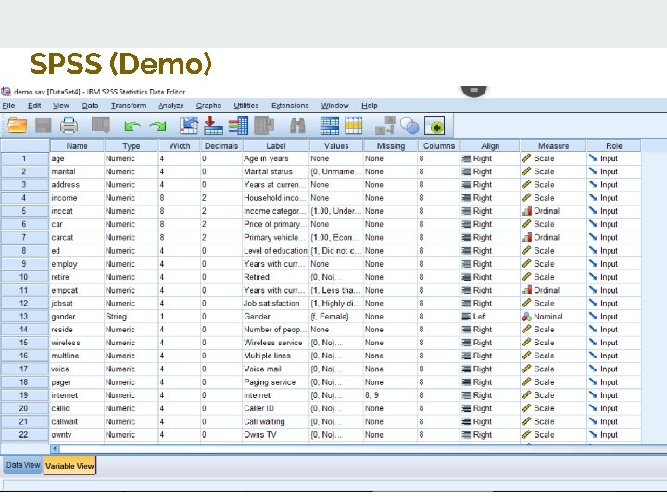
Task: Click the Ordinal measure cell for carcat
Action: [x=553, y=238]
